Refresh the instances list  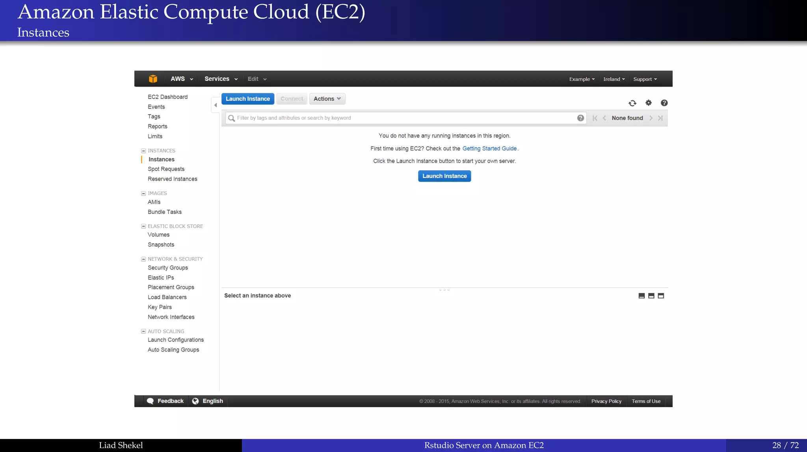pos(632,103)
